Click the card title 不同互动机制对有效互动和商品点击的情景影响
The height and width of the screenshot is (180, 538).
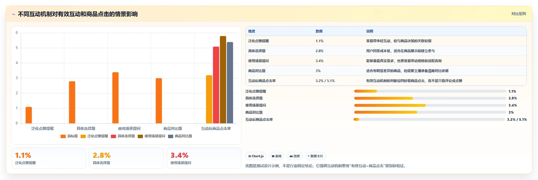click(78, 14)
